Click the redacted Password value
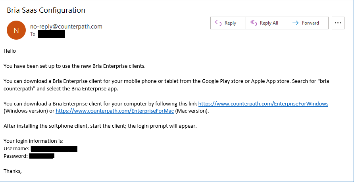354x182 pixels. pyautogui.click(x=42, y=156)
